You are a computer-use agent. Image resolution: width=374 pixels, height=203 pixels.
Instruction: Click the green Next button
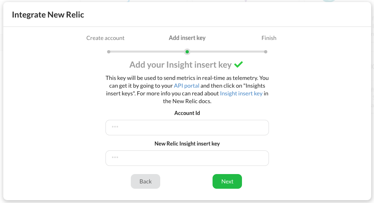(x=227, y=181)
